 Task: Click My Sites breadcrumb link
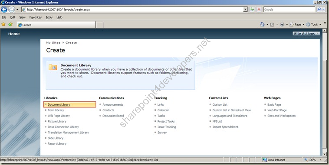point(53,42)
